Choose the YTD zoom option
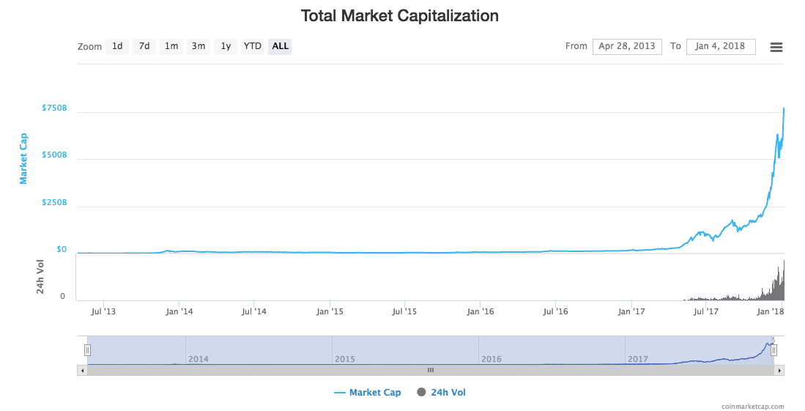Image resolution: width=805 pixels, height=411 pixels. (x=253, y=46)
